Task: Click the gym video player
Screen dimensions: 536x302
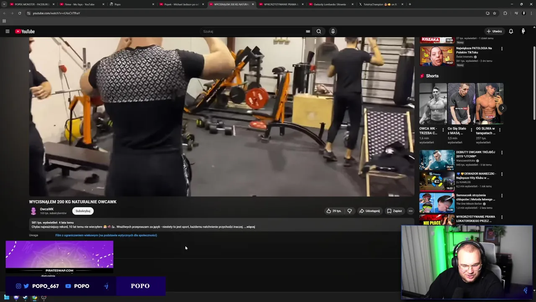Action: tap(222, 117)
